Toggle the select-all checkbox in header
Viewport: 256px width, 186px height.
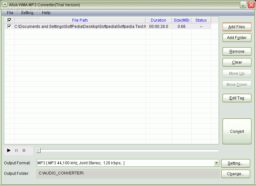click(x=10, y=20)
